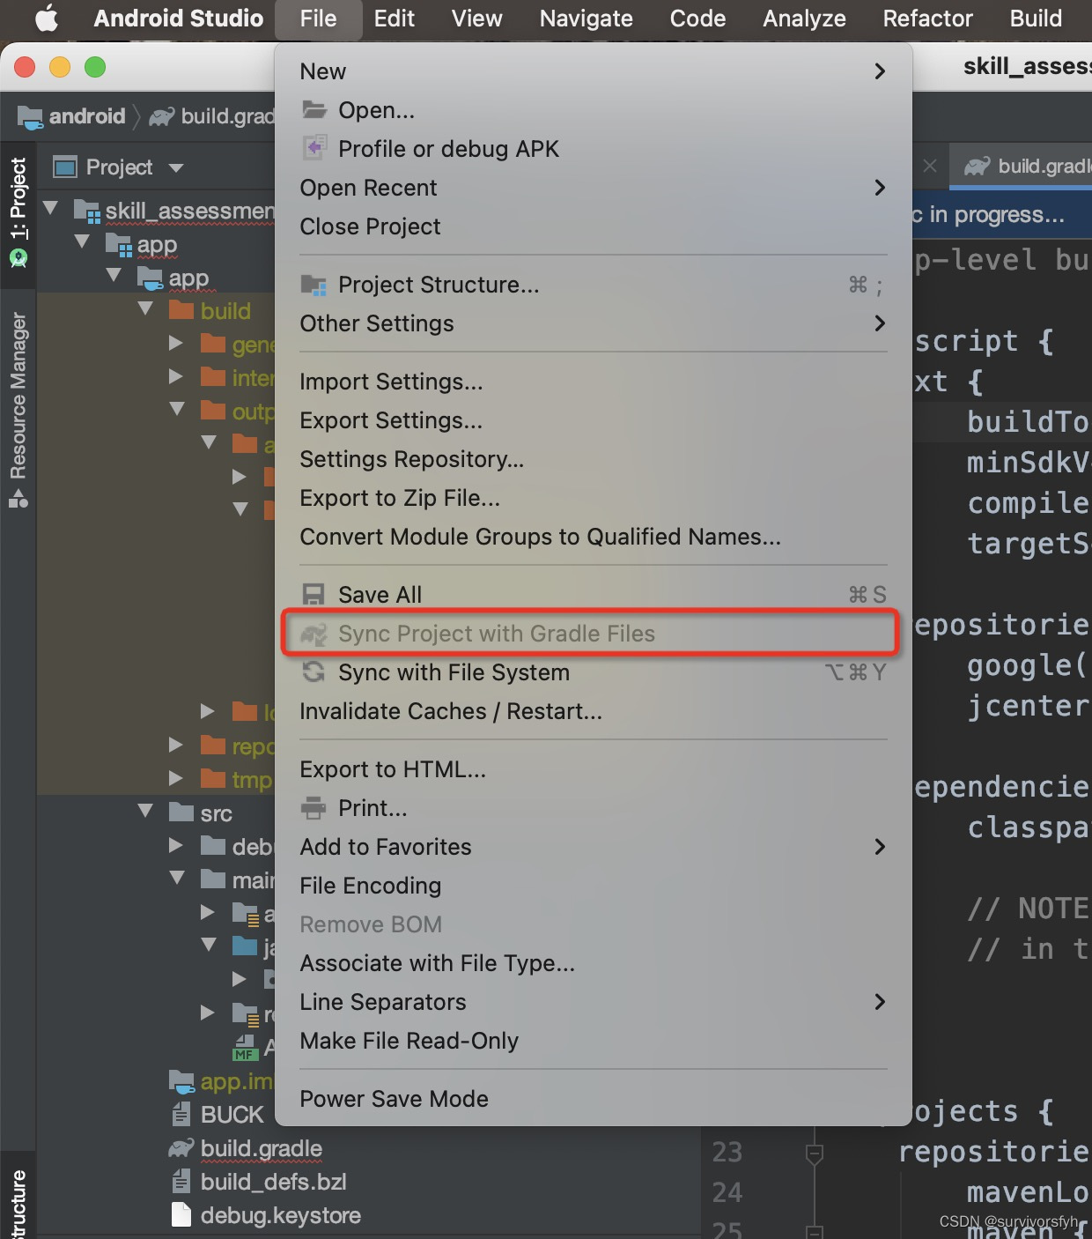Choose Associate with File Type...
Screen dimensions: 1092x1239
click(593, 963)
